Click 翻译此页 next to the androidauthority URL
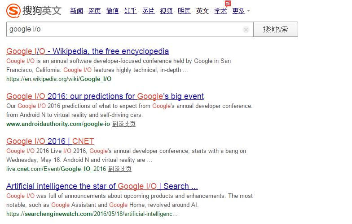Image resolution: width=352 pixels, height=224 pixels. click(124, 124)
